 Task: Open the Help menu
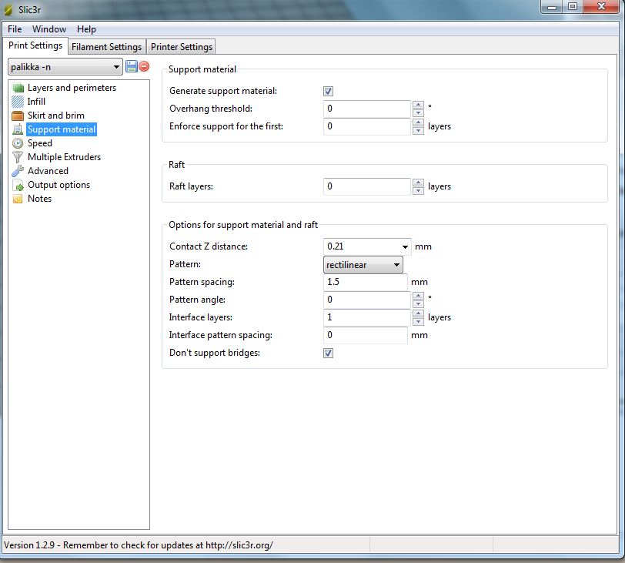click(86, 29)
